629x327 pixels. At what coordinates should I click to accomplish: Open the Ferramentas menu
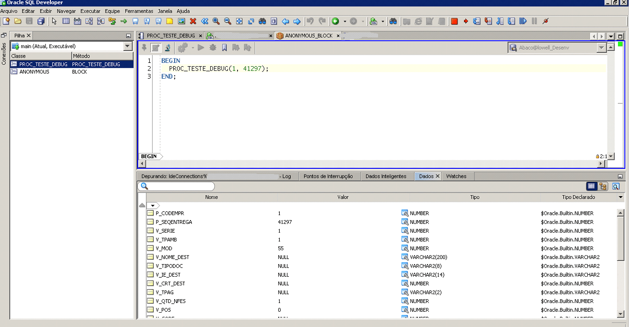tap(139, 11)
